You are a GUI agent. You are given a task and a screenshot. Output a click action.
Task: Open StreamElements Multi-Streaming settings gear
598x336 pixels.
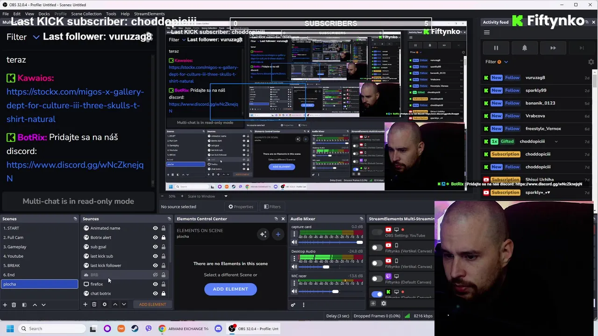(384, 303)
